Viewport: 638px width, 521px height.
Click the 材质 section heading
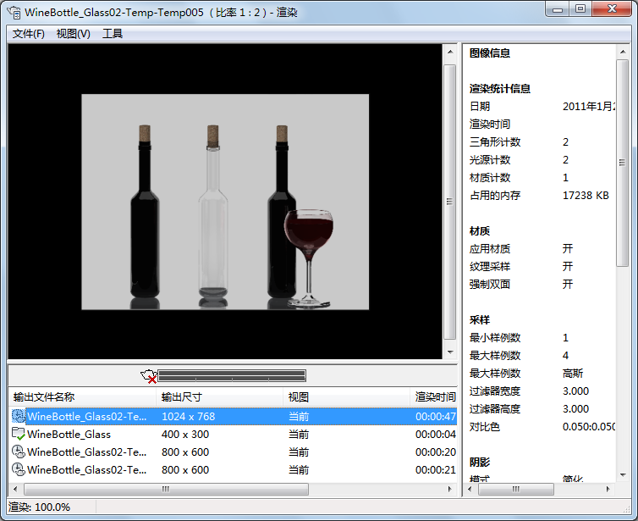click(479, 231)
